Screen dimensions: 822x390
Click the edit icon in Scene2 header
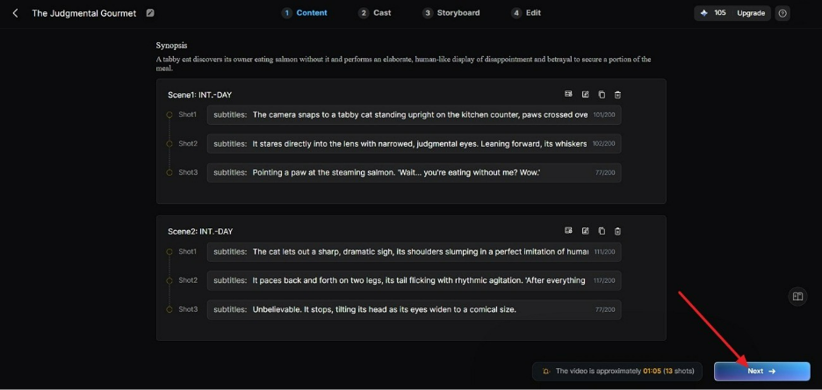pyautogui.click(x=585, y=231)
